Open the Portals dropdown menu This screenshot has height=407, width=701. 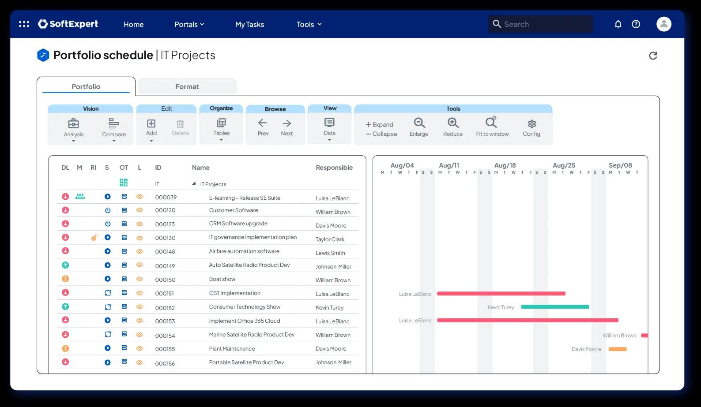189,24
